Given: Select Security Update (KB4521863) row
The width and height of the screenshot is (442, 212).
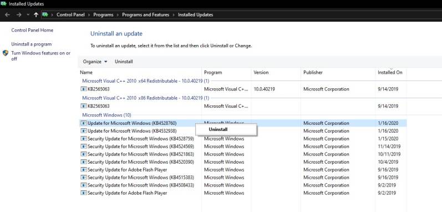Looking at the screenshot, I should 242,154.
